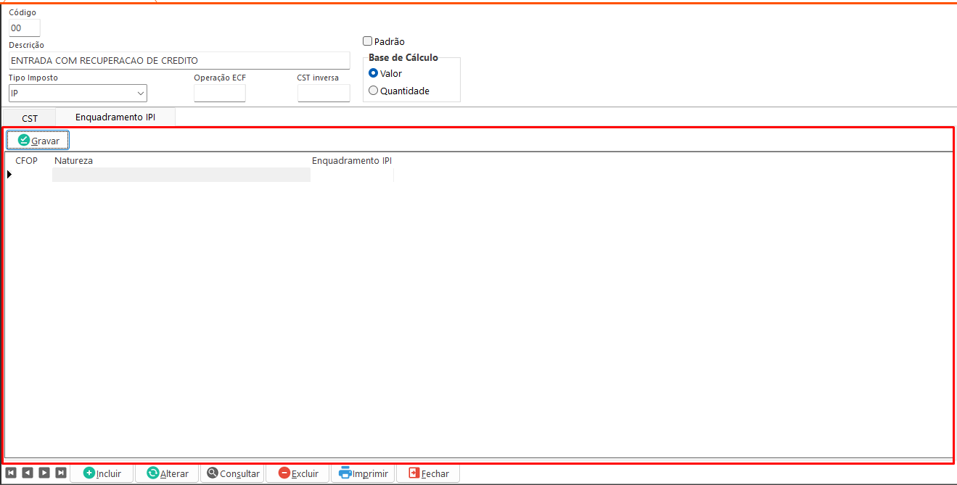Screen dimensions: 957x485
Task: Select the Valor radio option
Action: pos(374,73)
